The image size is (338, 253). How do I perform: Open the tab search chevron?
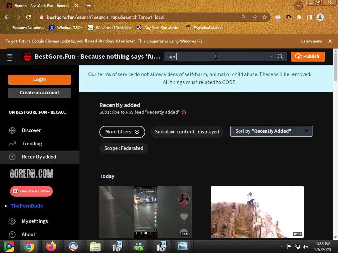pyautogui.click(x=298, y=6)
